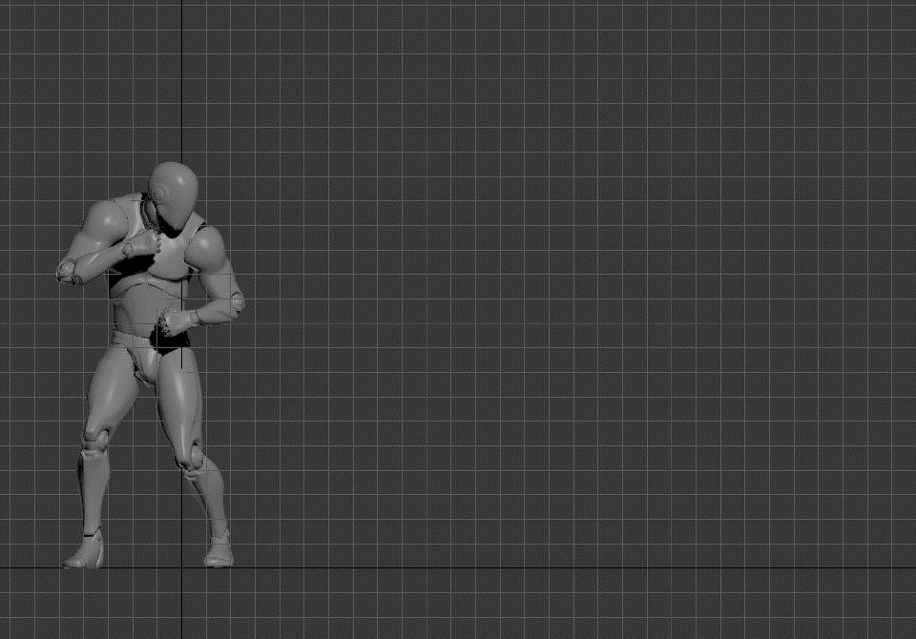Click the foot on the screen-left side
The height and width of the screenshot is (639, 916).
click(x=84, y=554)
